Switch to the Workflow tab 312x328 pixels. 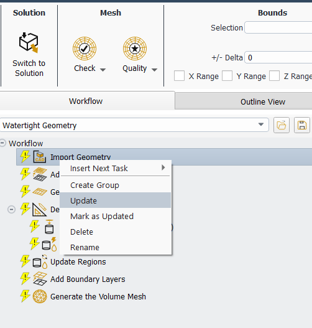[x=86, y=101]
